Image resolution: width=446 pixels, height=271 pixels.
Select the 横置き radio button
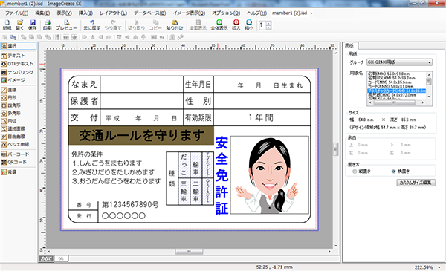(x=394, y=172)
